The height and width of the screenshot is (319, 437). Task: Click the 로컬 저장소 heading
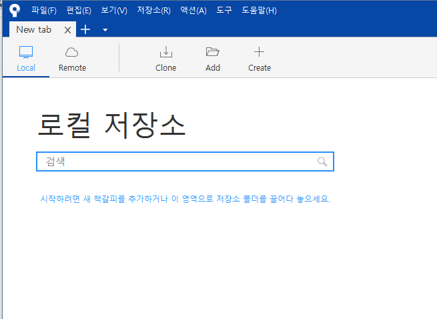coord(111,125)
